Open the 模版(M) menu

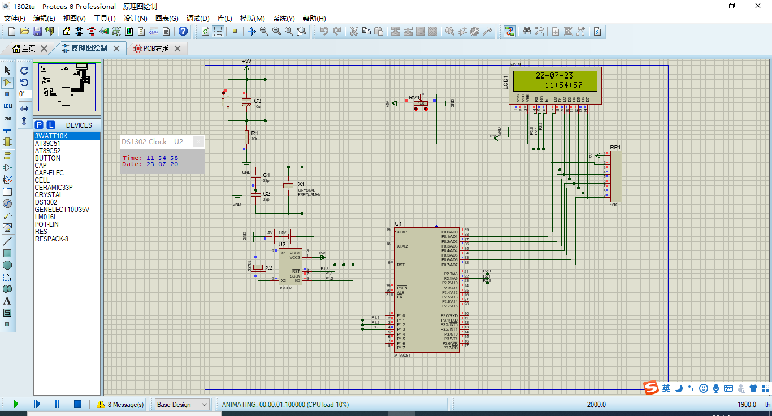tap(253, 19)
